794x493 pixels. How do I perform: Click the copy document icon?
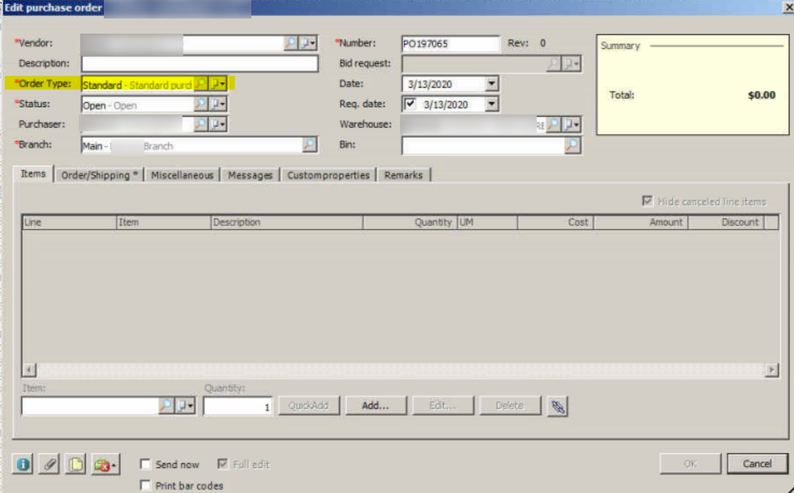[x=75, y=464]
